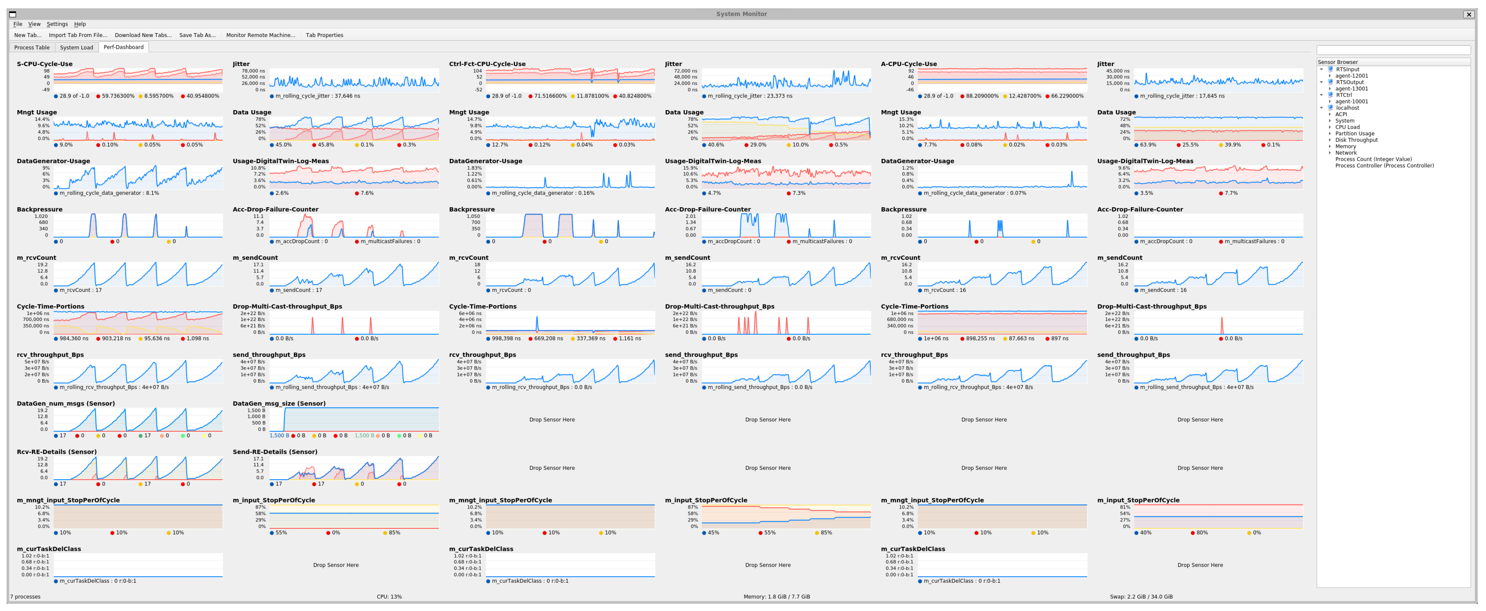Click the RTSOutput host computer icon
This screenshot has height=611, width=1486.
point(1330,82)
